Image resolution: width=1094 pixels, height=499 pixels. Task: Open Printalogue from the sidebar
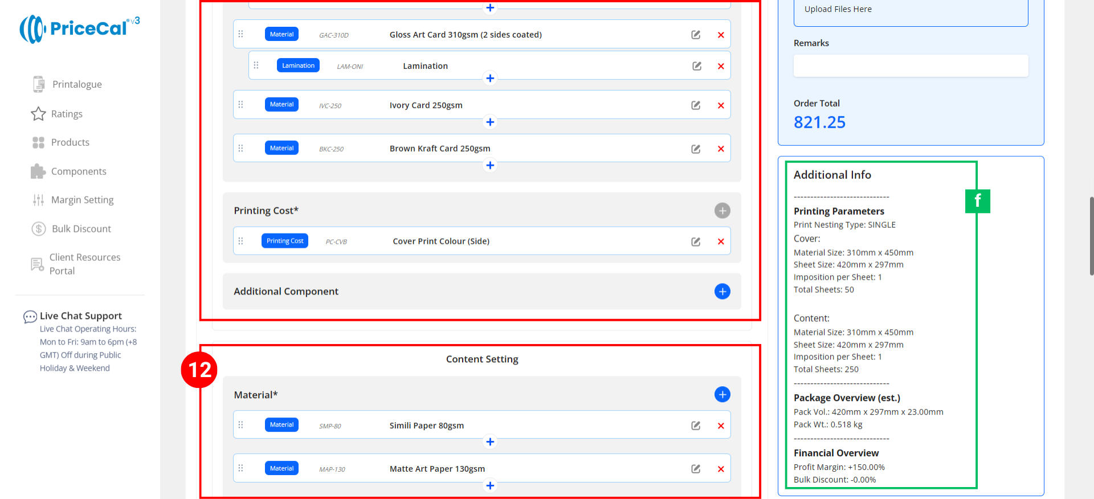tap(76, 84)
